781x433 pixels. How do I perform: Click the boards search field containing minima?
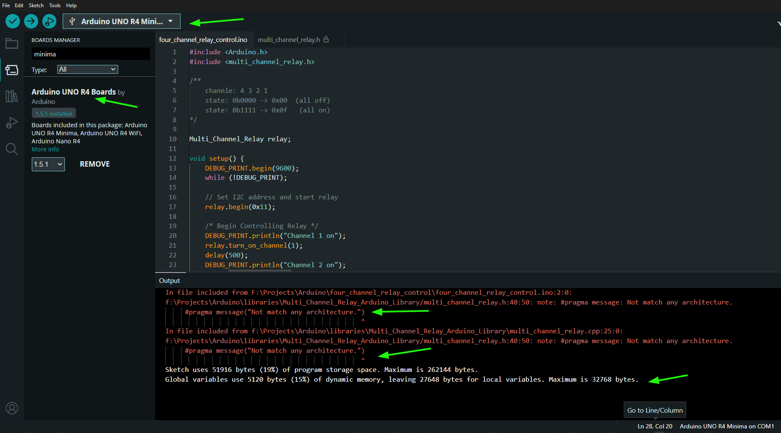pos(91,54)
